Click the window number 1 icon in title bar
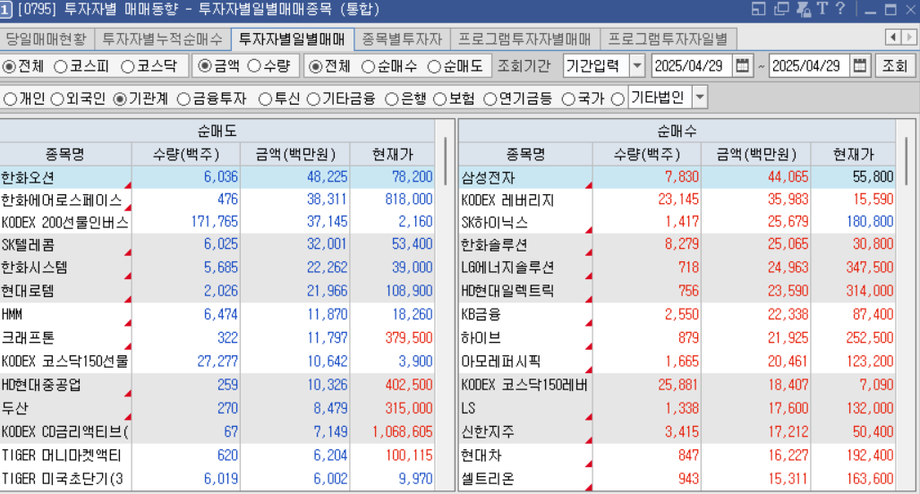This screenshot has width=920, height=494. coord(6,9)
